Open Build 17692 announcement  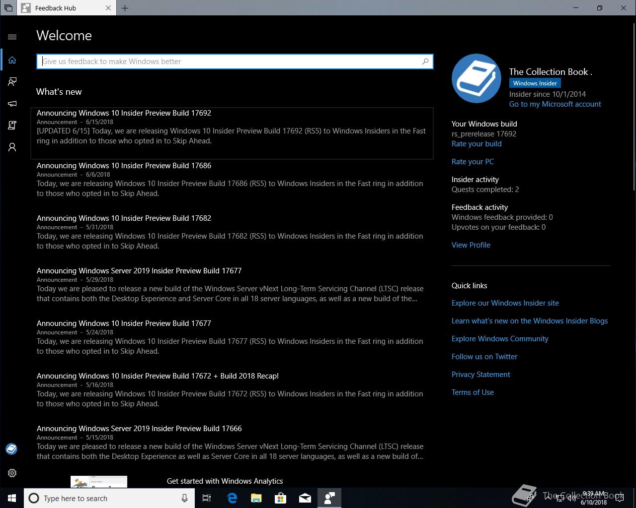(232, 133)
